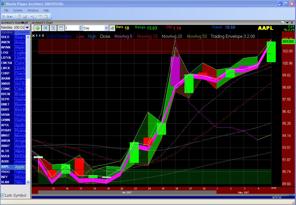The width and height of the screenshot is (296, 205).
Task: Click the up arrow of period stepper
Action: click(x=80, y=27)
